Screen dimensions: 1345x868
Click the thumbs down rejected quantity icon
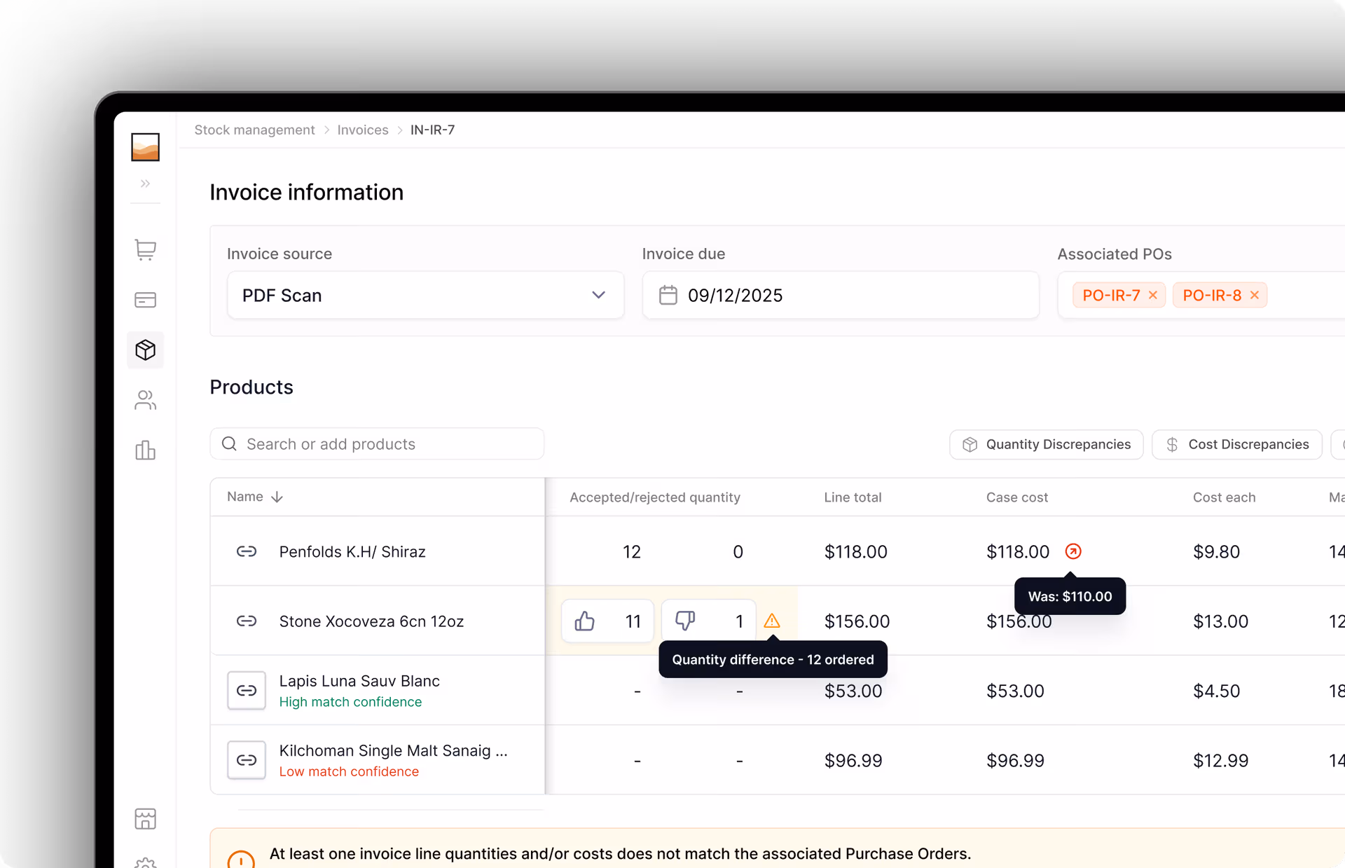pyautogui.click(x=684, y=621)
